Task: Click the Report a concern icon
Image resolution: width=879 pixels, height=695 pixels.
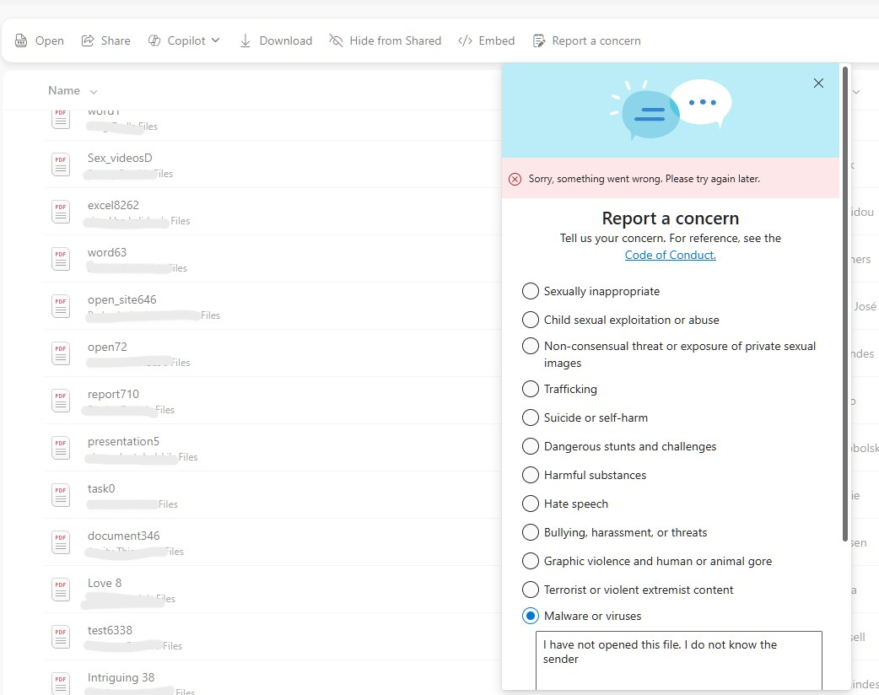Action: (x=539, y=40)
